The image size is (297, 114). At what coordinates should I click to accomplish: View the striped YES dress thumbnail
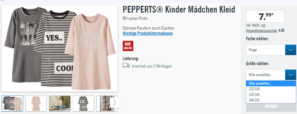[83, 103]
